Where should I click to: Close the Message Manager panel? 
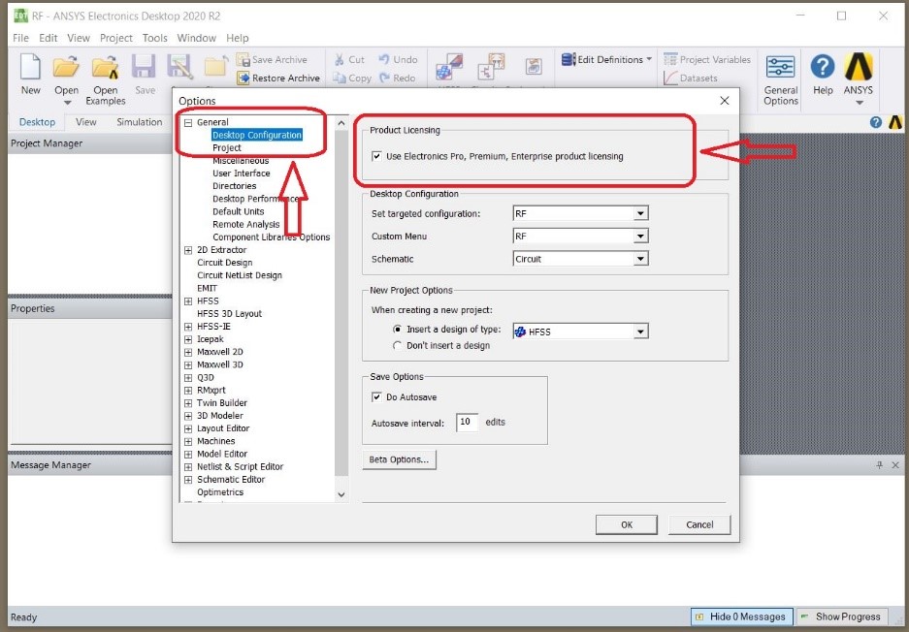[895, 465]
